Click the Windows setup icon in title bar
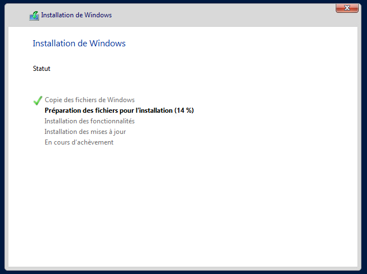Viewport: 367px width, 274px height. coord(34,16)
